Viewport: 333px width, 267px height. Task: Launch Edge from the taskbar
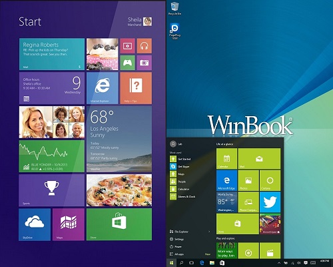tap(202, 263)
